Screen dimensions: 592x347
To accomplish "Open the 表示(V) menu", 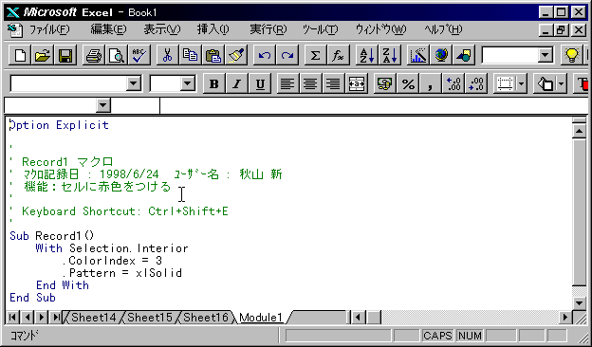I will (x=162, y=29).
